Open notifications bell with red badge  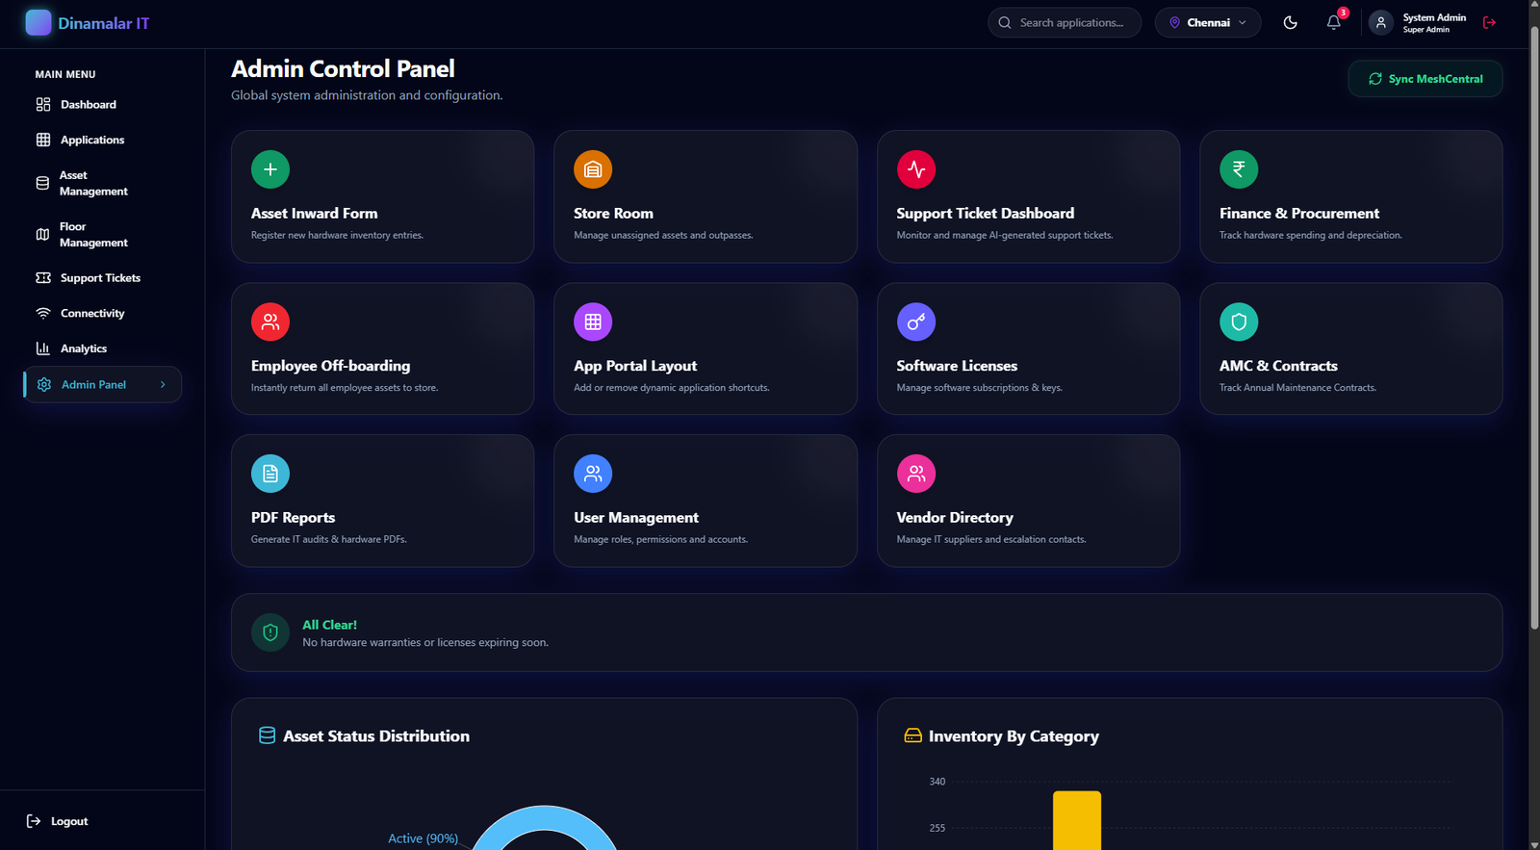click(1334, 22)
